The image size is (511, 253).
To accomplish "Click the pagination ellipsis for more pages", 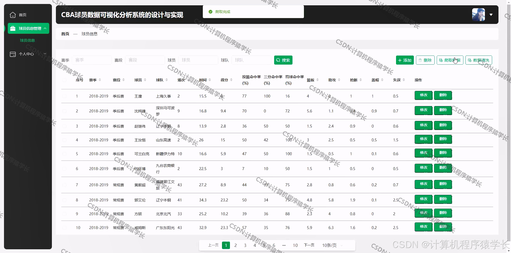I will tap(284, 245).
